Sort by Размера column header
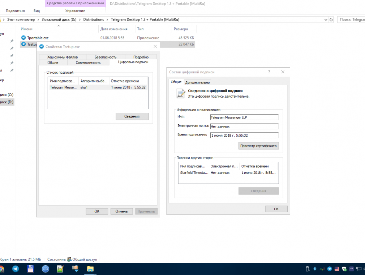The height and width of the screenshot is (275, 365). [184, 29]
